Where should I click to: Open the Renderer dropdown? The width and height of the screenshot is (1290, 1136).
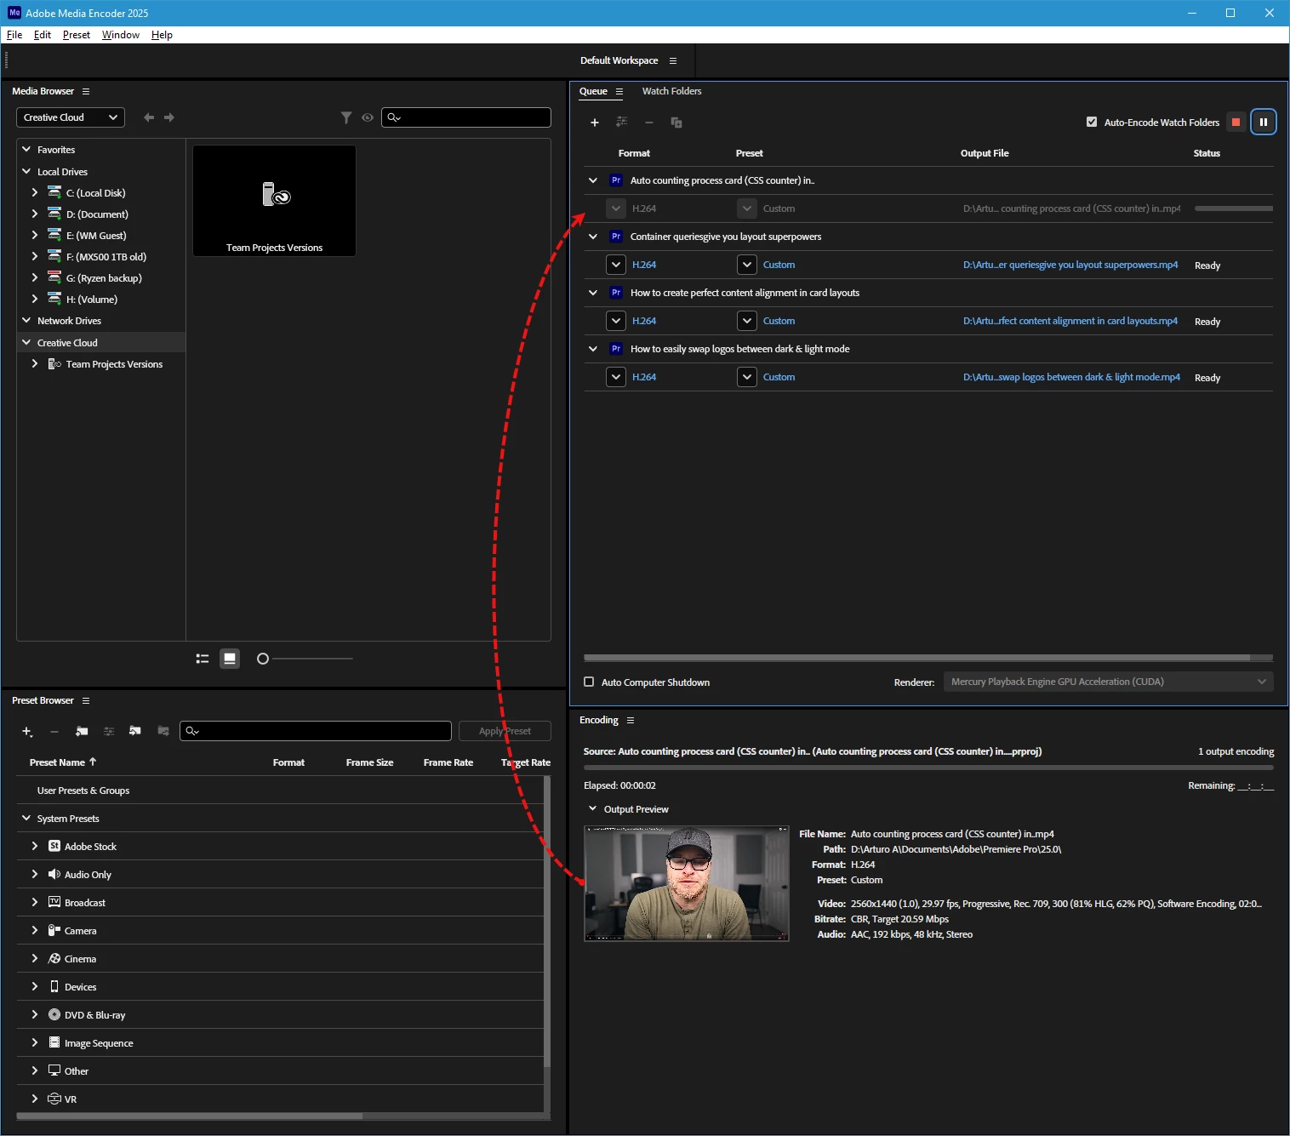tap(1109, 682)
